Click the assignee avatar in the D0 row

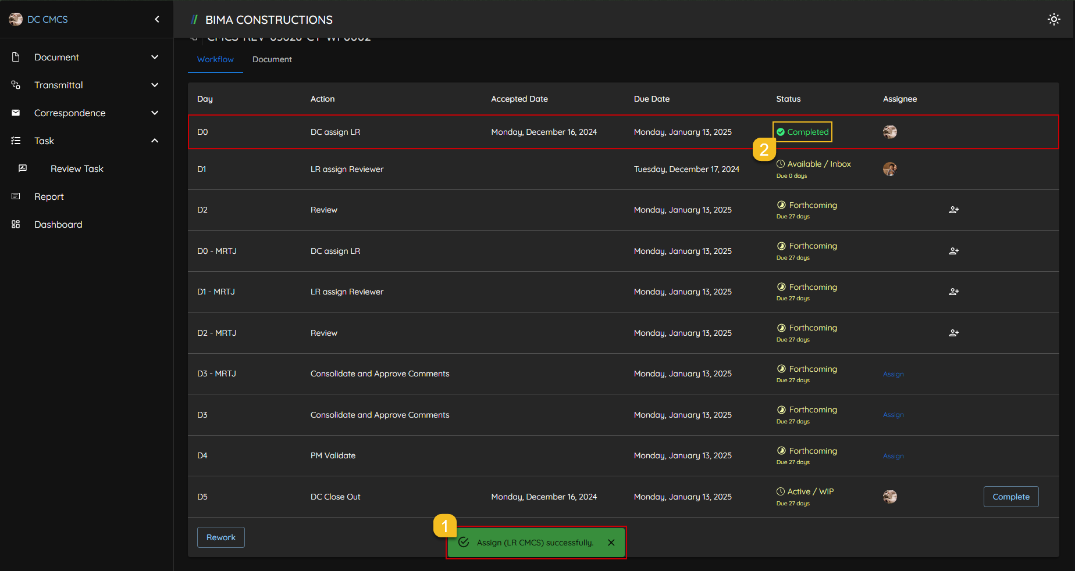click(x=889, y=132)
